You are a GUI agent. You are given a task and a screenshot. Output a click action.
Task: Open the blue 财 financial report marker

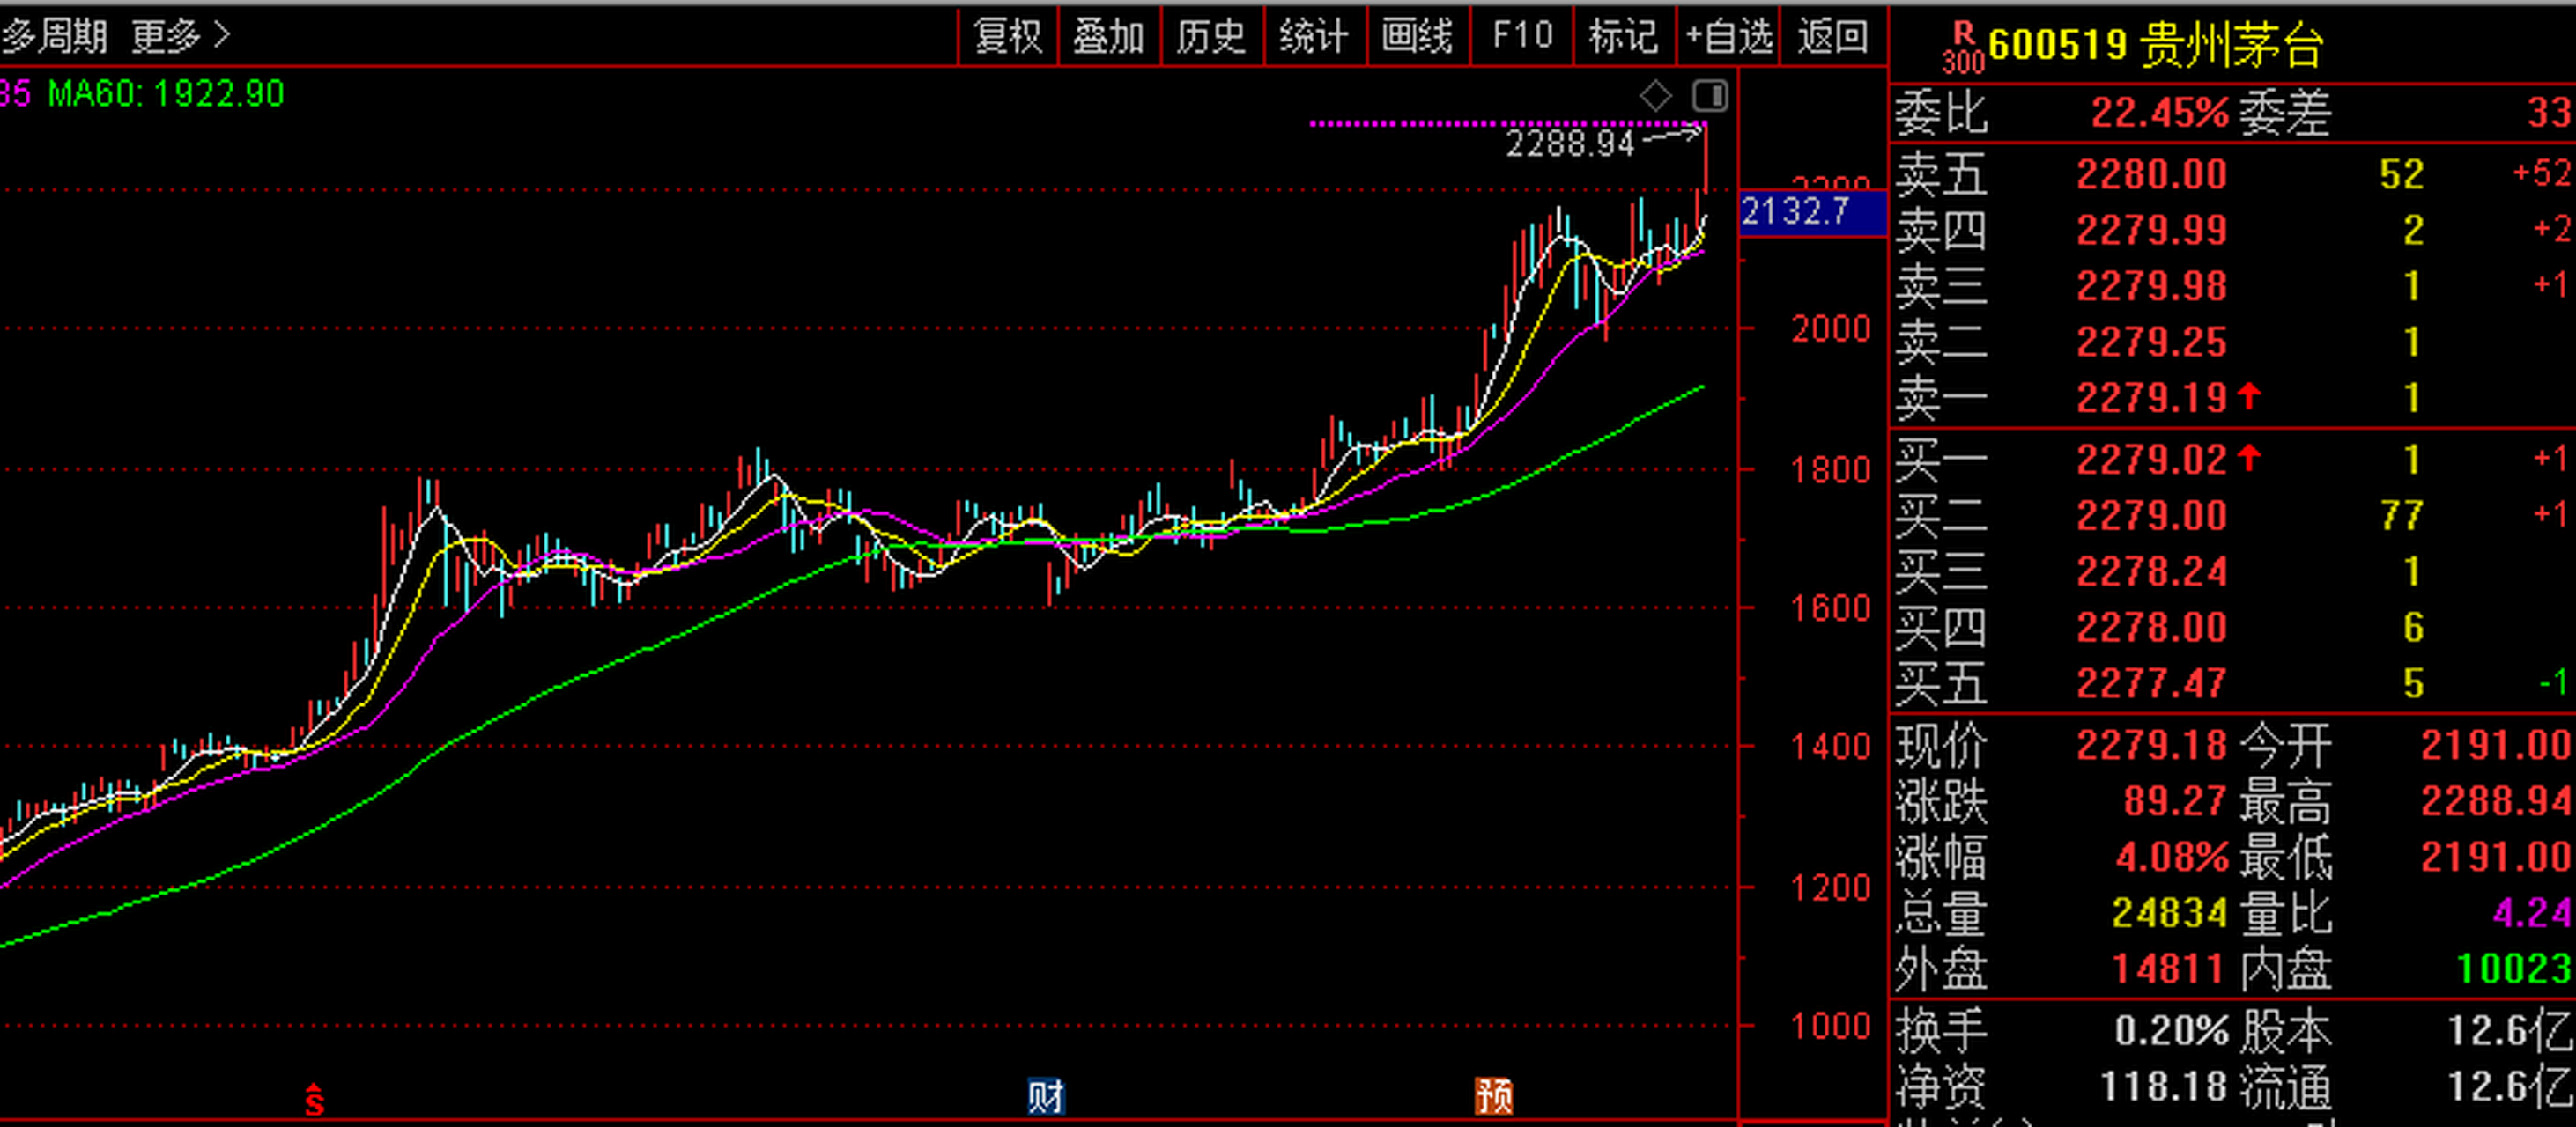pyautogui.click(x=1046, y=1097)
